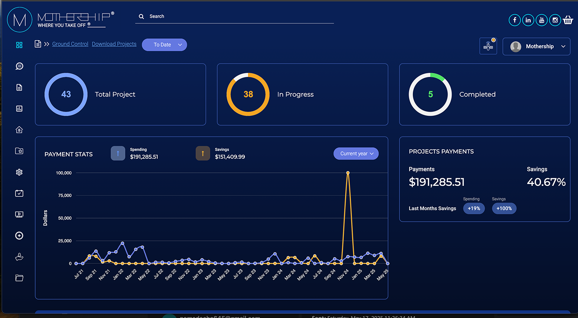Click the green Completed progress ring

click(x=430, y=94)
